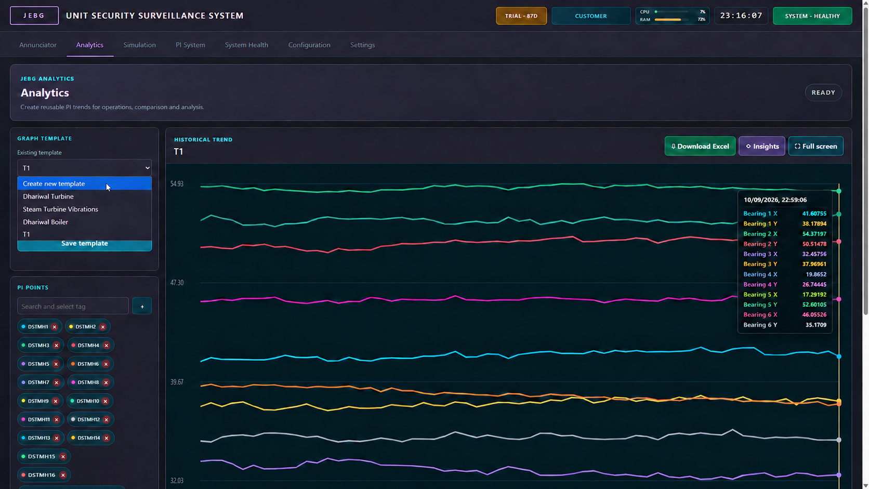The width and height of the screenshot is (869, 489).
Task: Remove the DSTMH11 tag chip
Action: point(57,420)
